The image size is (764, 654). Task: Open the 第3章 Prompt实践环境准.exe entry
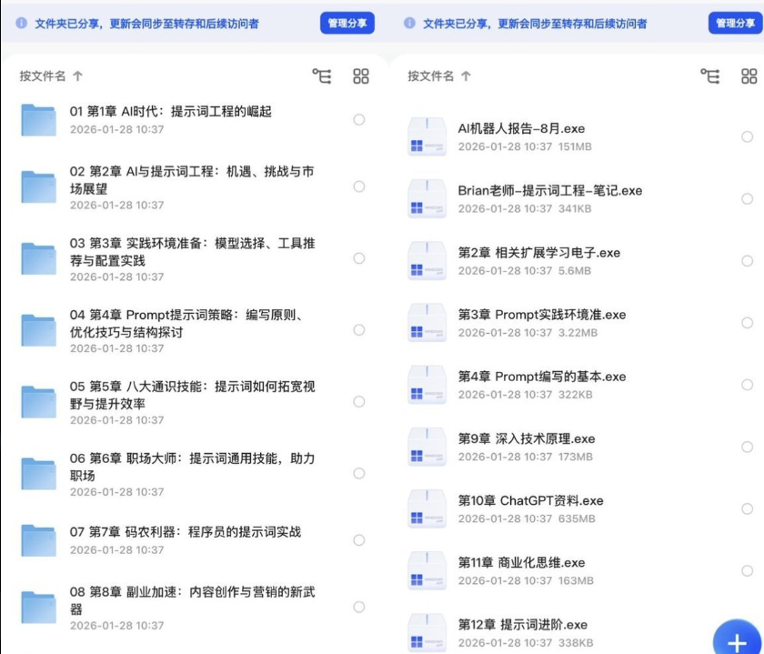(541, 315)
